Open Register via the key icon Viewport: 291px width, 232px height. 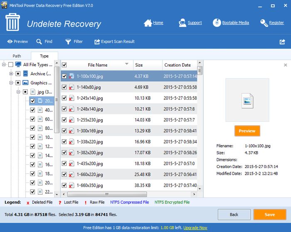(x=264, y=23)
